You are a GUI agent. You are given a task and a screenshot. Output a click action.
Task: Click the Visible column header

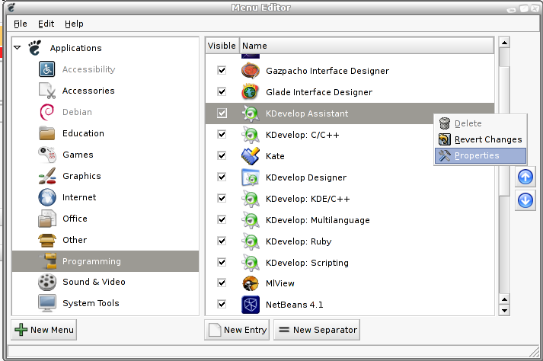tap(222, 46)
